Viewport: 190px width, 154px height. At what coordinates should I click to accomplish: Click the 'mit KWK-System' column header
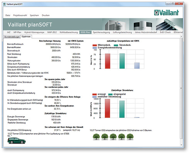click(x=76, y=41)
